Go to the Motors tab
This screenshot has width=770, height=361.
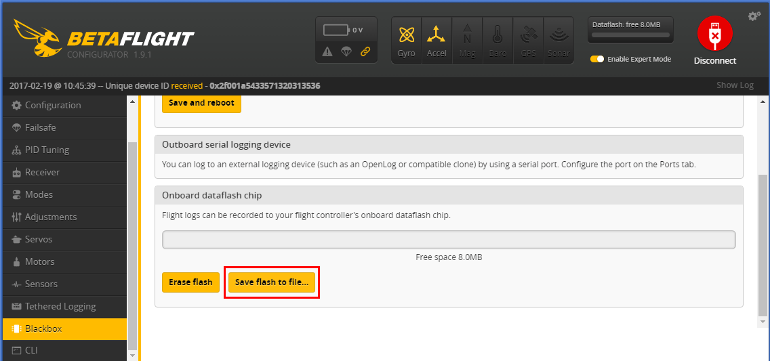tap(64, 261)
